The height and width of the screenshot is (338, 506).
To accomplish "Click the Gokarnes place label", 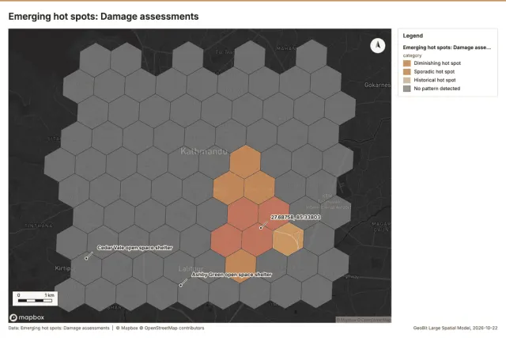I will [378, 85].
